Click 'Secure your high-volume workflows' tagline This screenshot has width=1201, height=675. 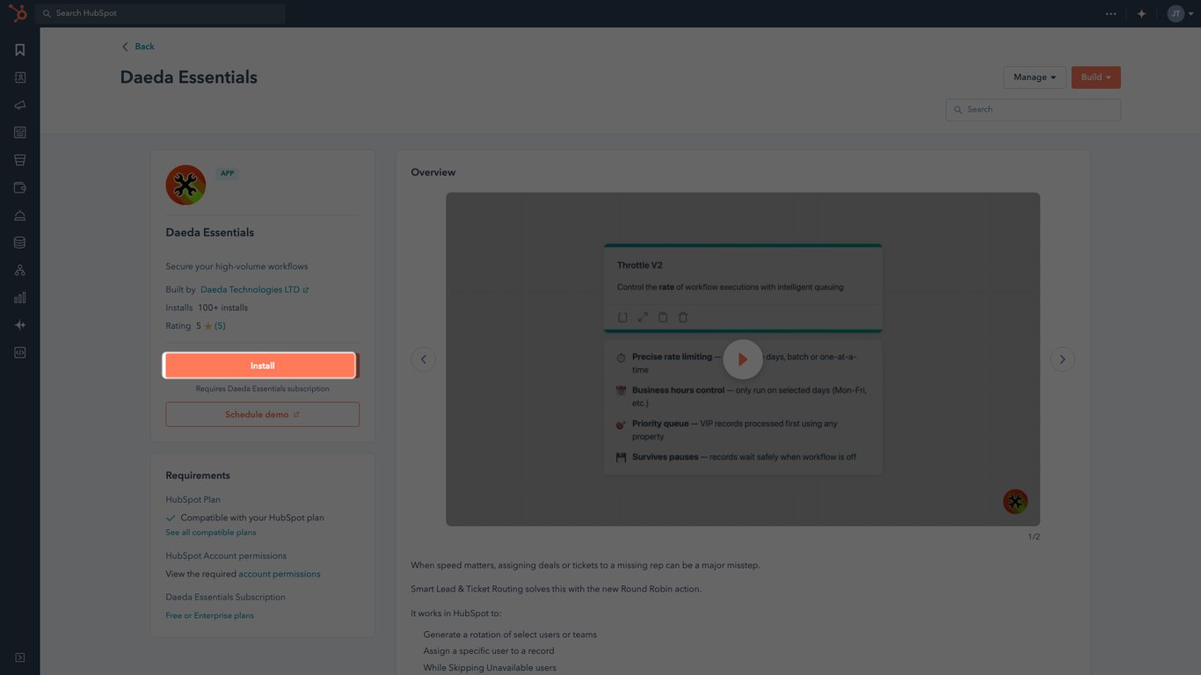(x=237, y=266)
